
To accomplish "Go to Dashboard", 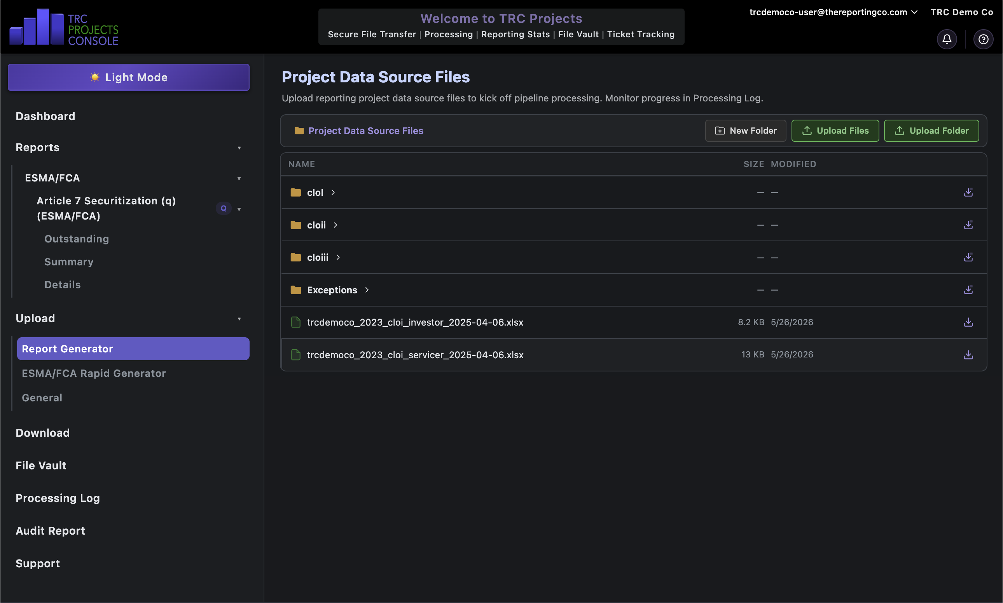I will (45, 116).
